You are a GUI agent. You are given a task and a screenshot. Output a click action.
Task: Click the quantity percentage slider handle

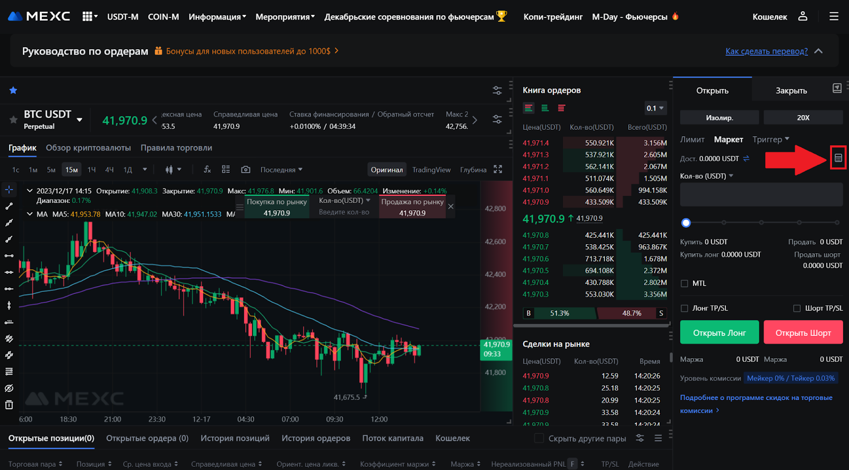[x=686, y=223]
